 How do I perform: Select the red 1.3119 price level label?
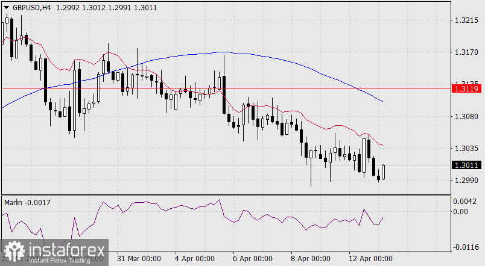tap(466, 88)
